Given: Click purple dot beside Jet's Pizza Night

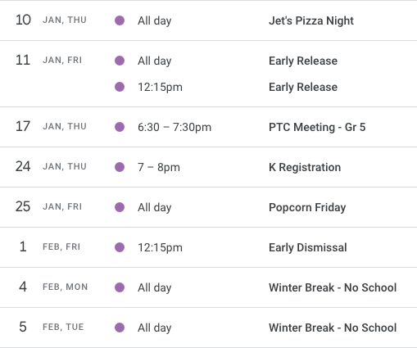Looking at the screenshot, I should (x=120, y=20).
